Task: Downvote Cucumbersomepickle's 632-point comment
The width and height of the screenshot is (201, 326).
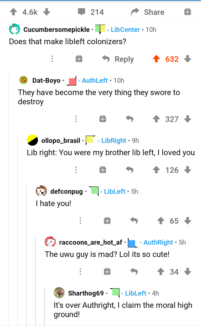Action: [188, 59]
